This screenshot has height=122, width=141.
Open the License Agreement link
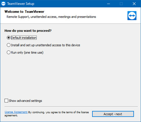pyautogui.click(x=16, y=112)
